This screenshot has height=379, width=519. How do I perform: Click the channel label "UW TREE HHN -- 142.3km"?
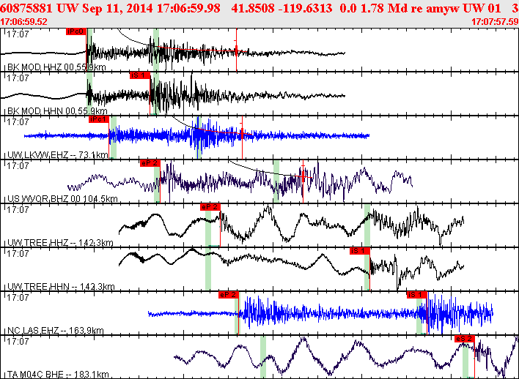(x=61, y=287)
